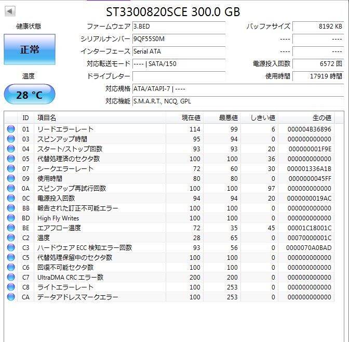Click the empty ドライブレター field
Viewport: 349px width, 342px height.
179,76
